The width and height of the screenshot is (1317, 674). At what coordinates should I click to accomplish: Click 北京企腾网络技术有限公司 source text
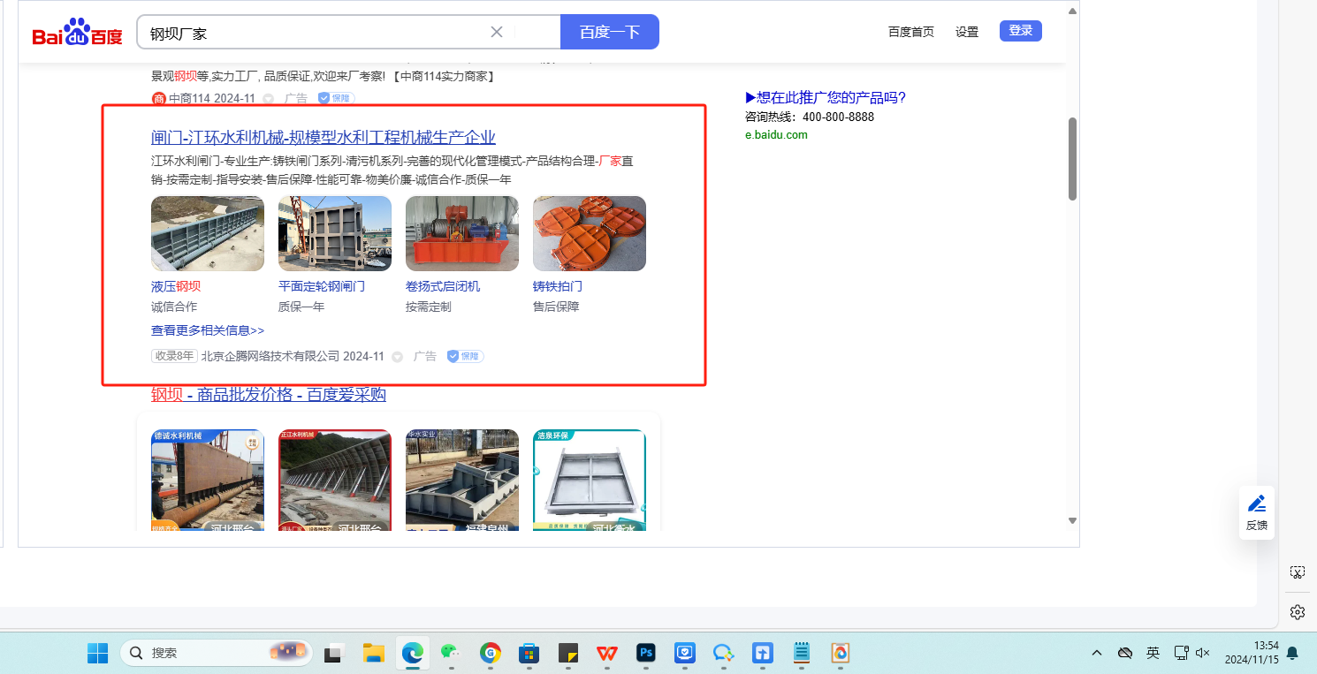pyautogui.click(x=270, y=356)
